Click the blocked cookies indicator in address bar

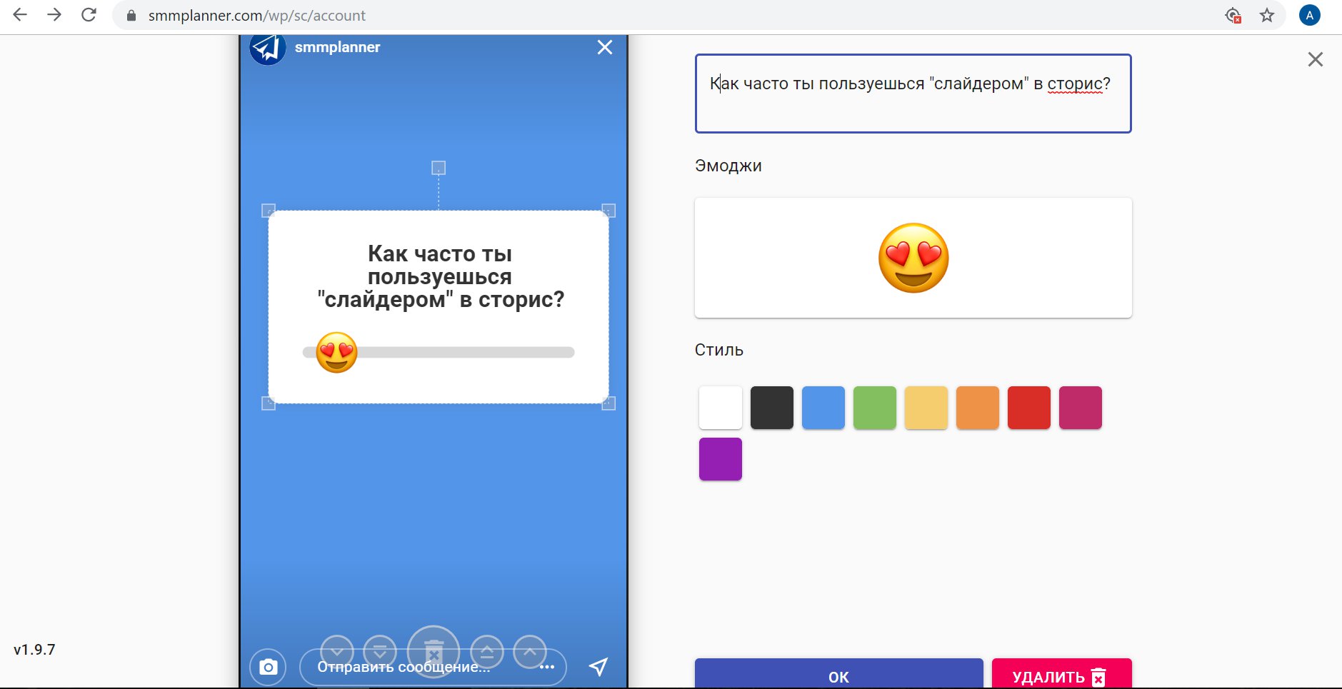1233,15
